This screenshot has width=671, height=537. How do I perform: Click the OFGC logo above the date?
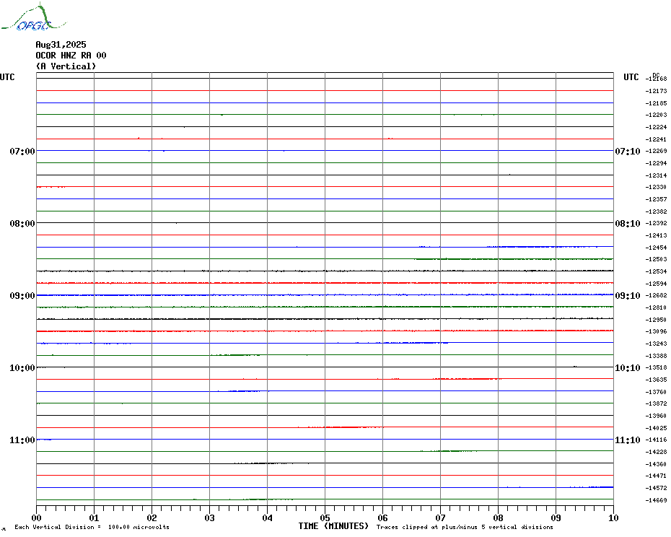point(33,17)
